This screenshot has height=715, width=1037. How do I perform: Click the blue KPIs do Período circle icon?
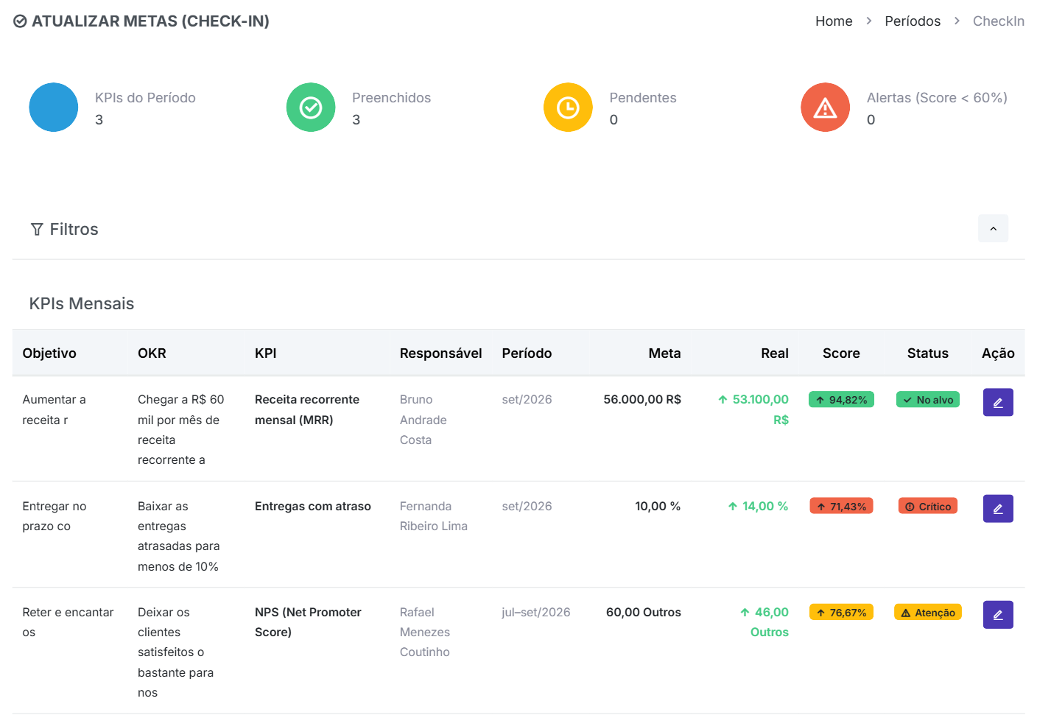tap(54, 108)
